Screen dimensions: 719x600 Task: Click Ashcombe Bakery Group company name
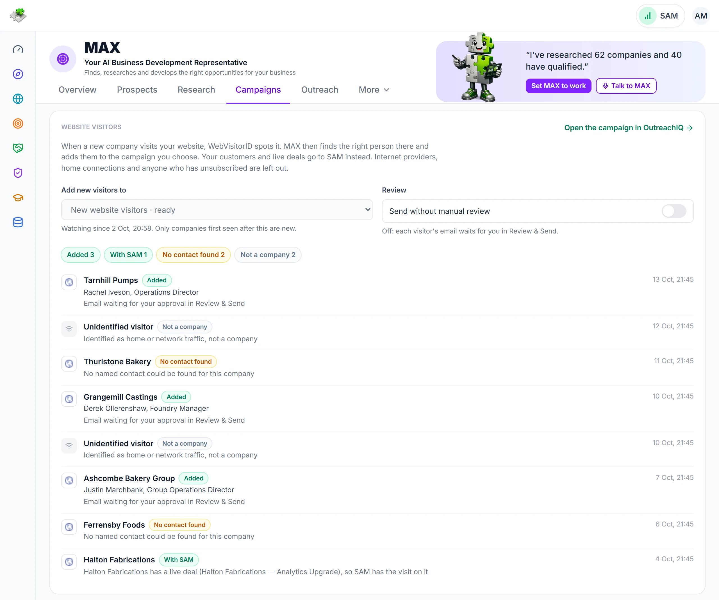point(129,478)
